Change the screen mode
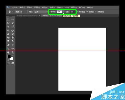 (12, 63)
